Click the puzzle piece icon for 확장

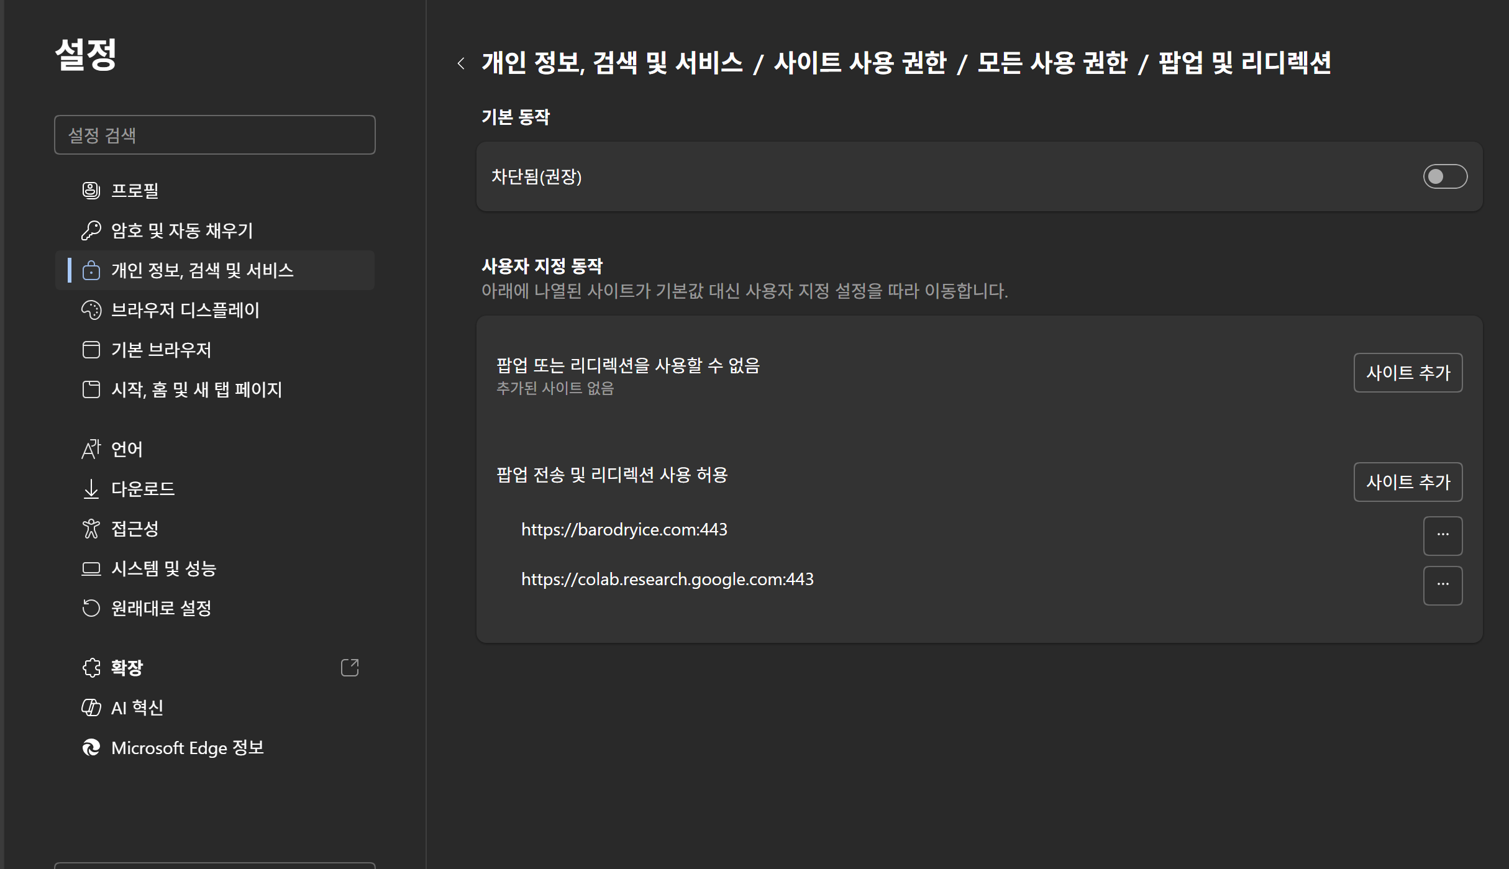coord(91,668)
